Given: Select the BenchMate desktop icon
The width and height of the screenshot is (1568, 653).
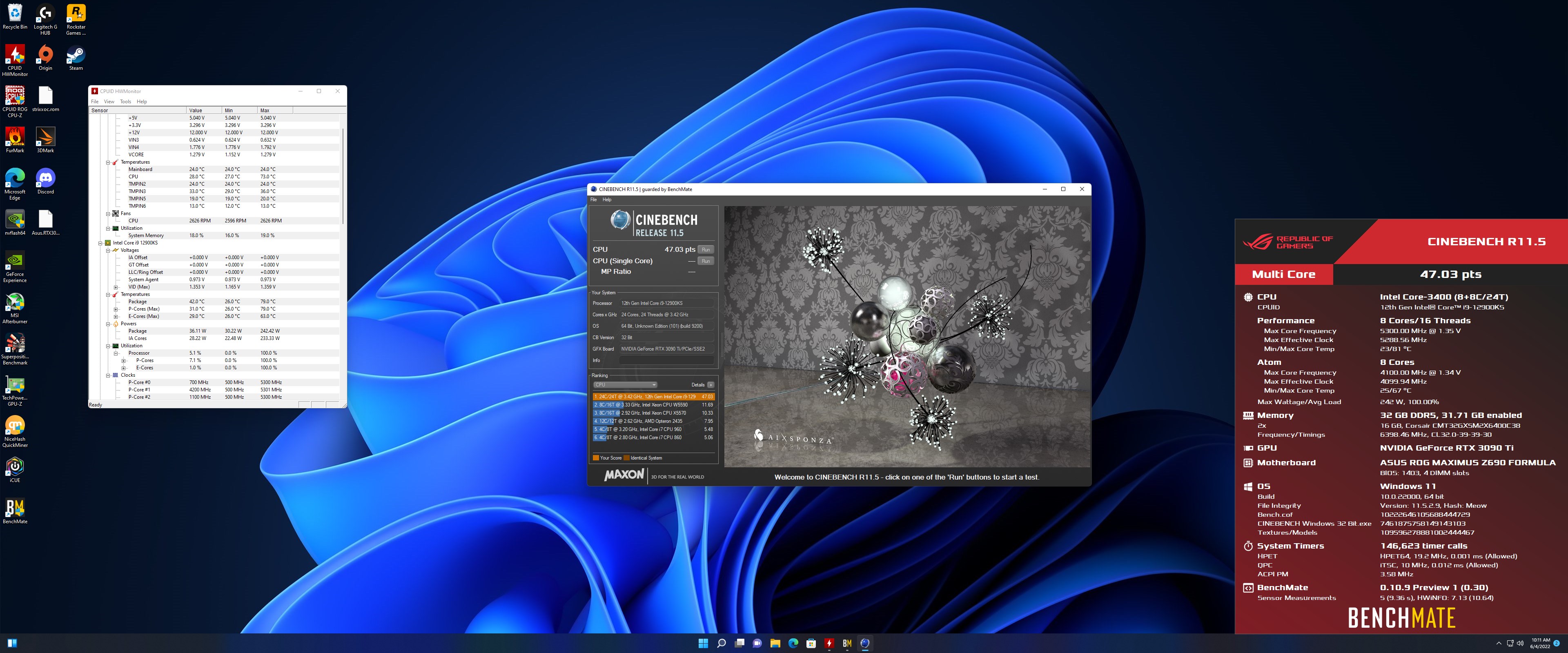Looking at the screenshot, I should click(x=15, y=511).
